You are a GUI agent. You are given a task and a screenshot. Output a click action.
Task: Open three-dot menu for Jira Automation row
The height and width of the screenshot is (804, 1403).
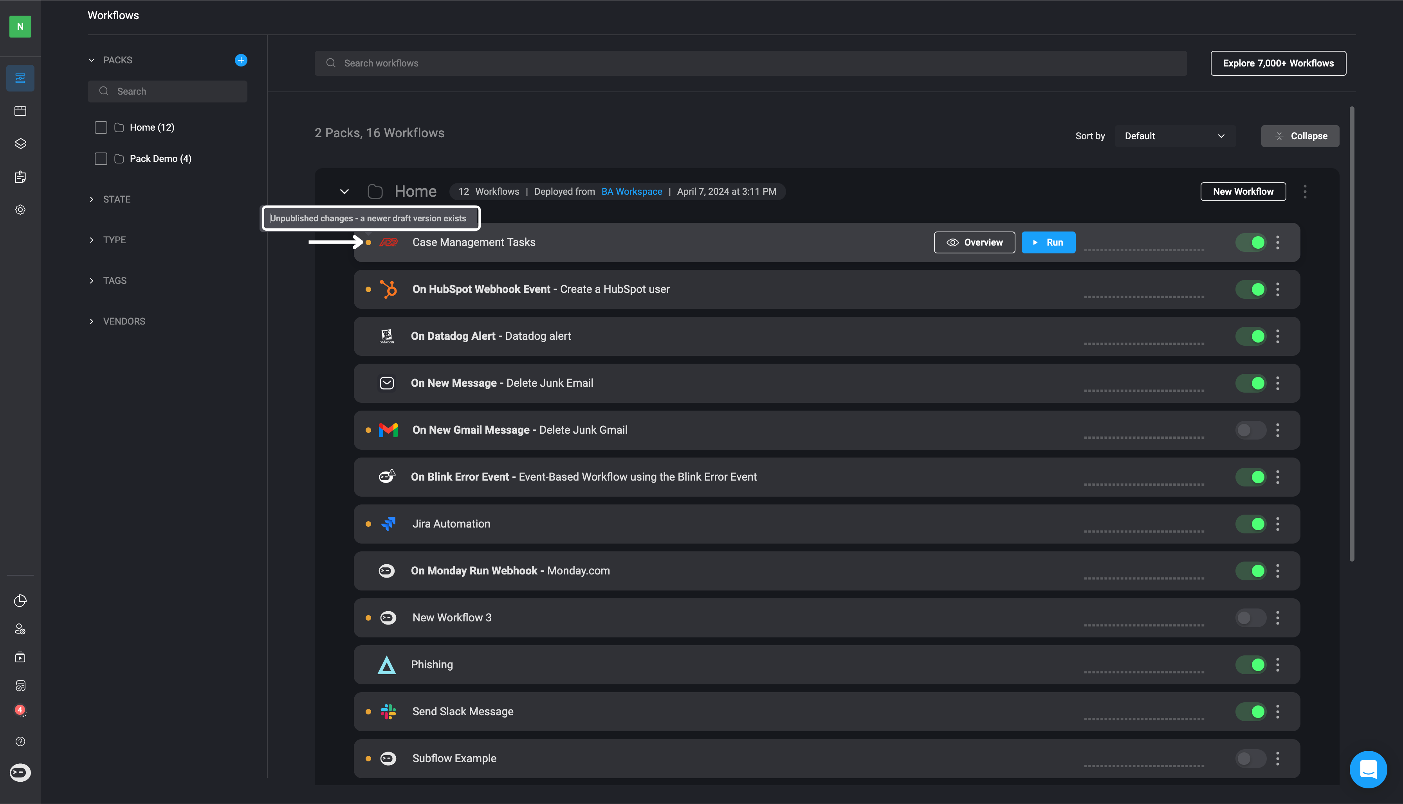click(x=1277, y=524)
